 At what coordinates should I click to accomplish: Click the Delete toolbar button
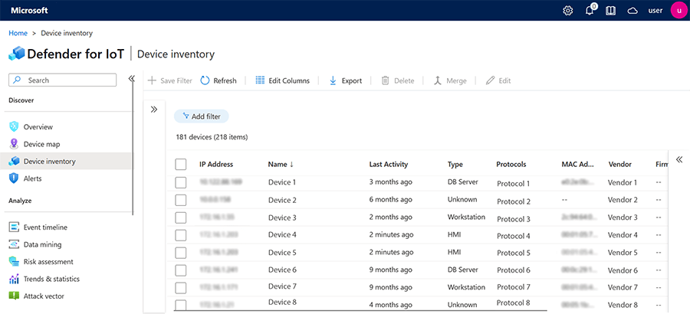pyautogui.click(x=398, y=81)
